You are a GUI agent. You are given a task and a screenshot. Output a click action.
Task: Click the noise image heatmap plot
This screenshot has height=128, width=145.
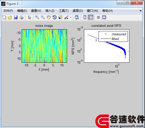44,46
